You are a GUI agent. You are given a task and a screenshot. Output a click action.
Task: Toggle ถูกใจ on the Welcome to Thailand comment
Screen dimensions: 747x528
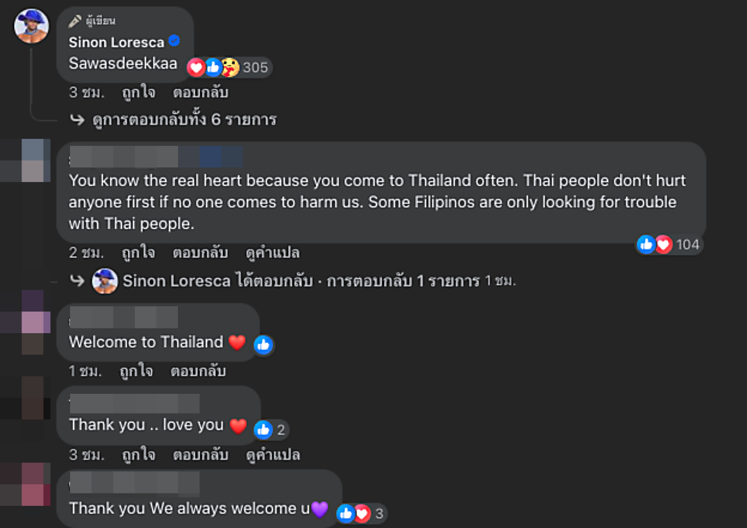pos(137,371)
